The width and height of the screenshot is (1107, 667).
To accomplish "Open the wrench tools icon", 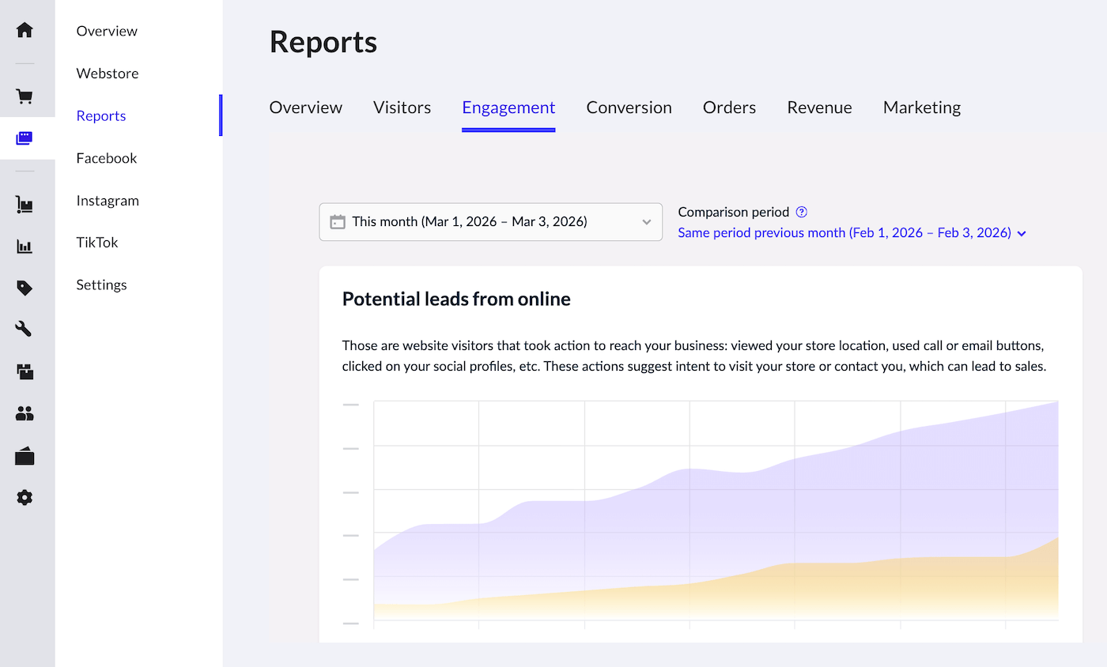I will [25, 329].
